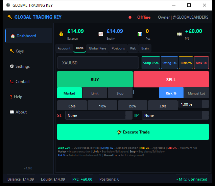This screenshot has width=215, height=186.
Task: Click the Equity chart icon
Action: pos(101,34)
